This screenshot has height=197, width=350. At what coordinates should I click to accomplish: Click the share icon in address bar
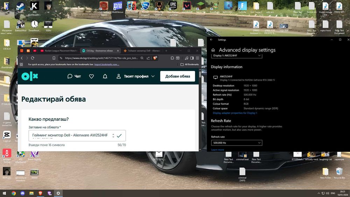pyautogui.click(x=148, y=58)
